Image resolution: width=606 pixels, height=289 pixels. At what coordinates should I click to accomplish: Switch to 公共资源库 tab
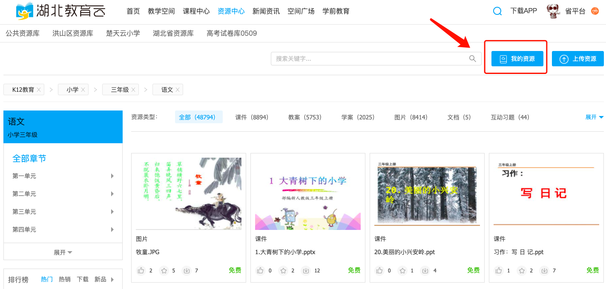coord(23,33)
